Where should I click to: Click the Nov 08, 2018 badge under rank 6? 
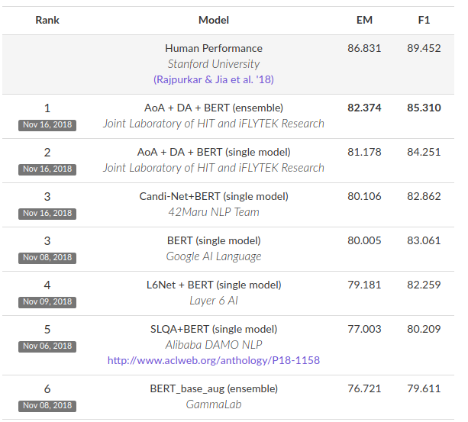click(x=47, y=405)
